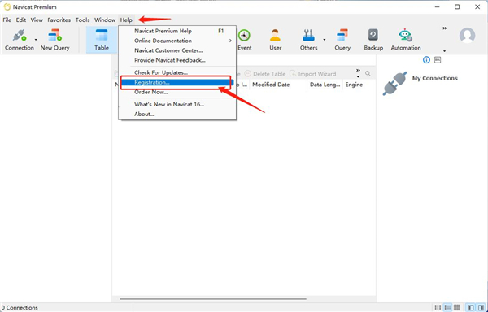Open the Favorites menu
The height and width of the screenshot is (312, 488).
tap(59, 19)
